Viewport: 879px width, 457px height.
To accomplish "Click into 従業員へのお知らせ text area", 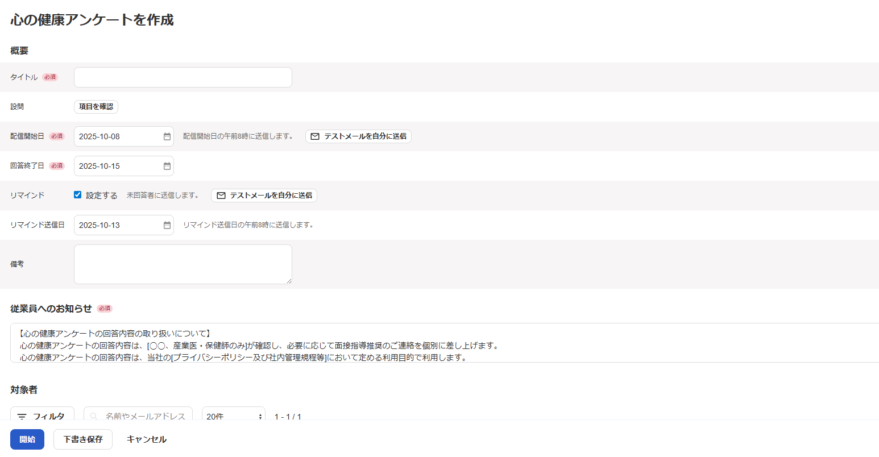I will (445, 343).
